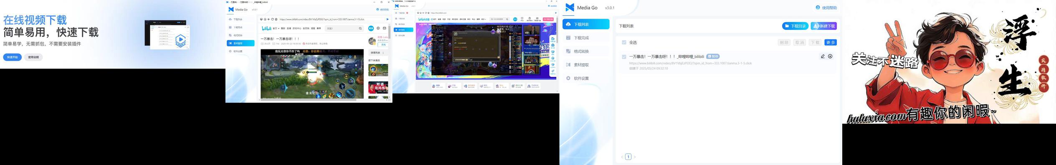Go to next page arrow in pagination

coord(635,157)
